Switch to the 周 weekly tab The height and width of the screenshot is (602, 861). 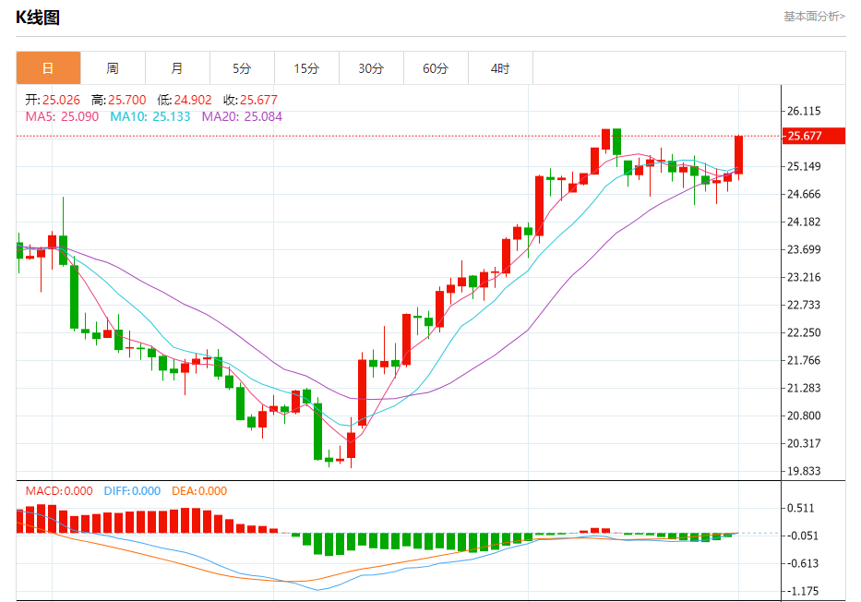[114, 68]
